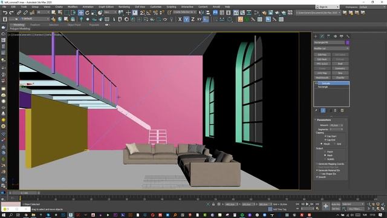The height and width of the screenshot is (218, 387).
Task: Open the File menu
Action: 4,7
